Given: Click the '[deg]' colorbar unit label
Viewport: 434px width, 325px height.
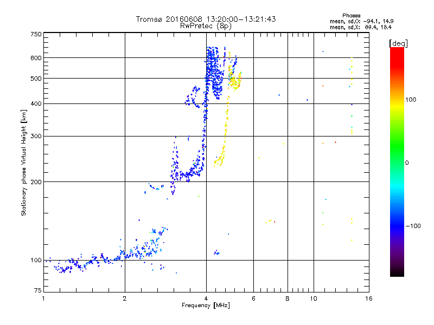Looking at the screenshot, I should (x=398, y=43).
